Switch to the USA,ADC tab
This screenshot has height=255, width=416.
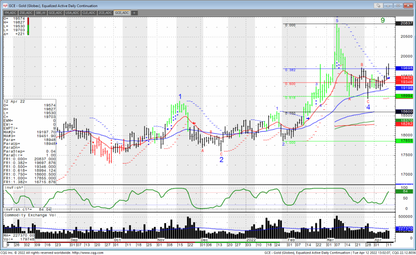pyautogui.click(x=72, y=13)
